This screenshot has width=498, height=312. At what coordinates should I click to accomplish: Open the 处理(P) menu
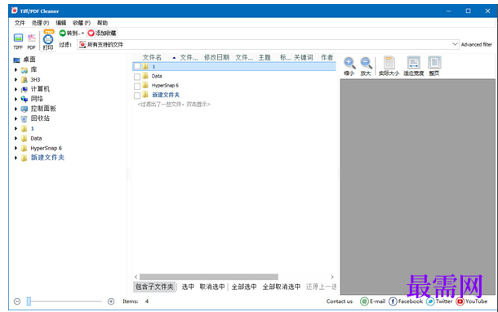pyautogui.click(x=40, y=23)
